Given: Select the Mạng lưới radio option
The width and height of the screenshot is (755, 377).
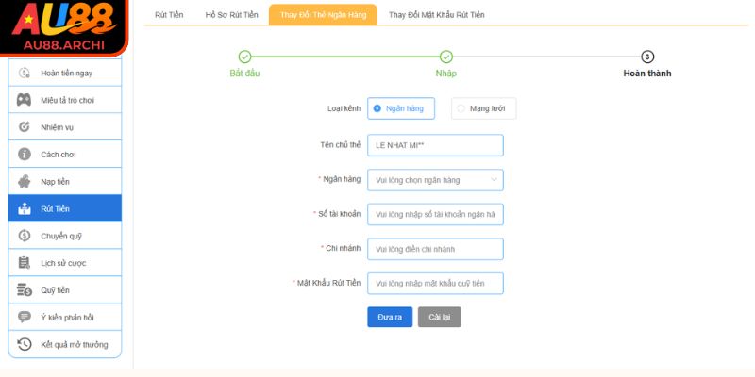Looking at the screenshot, I should pyautogui.click(x=461, y=109).
